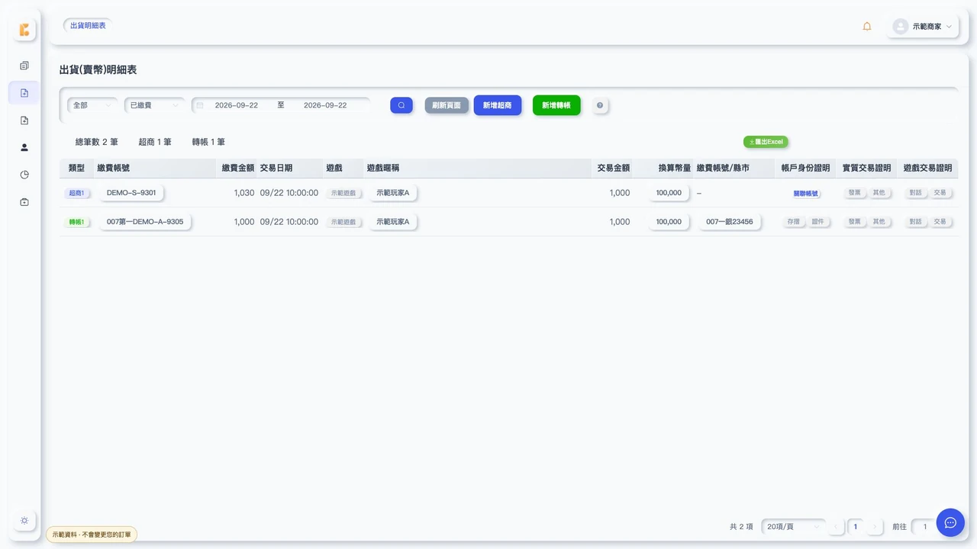Image resolution: width=977 pixels, height=549 pixels.
Task: Click the blue search magnifier button
Action: [x=401, y=105]
